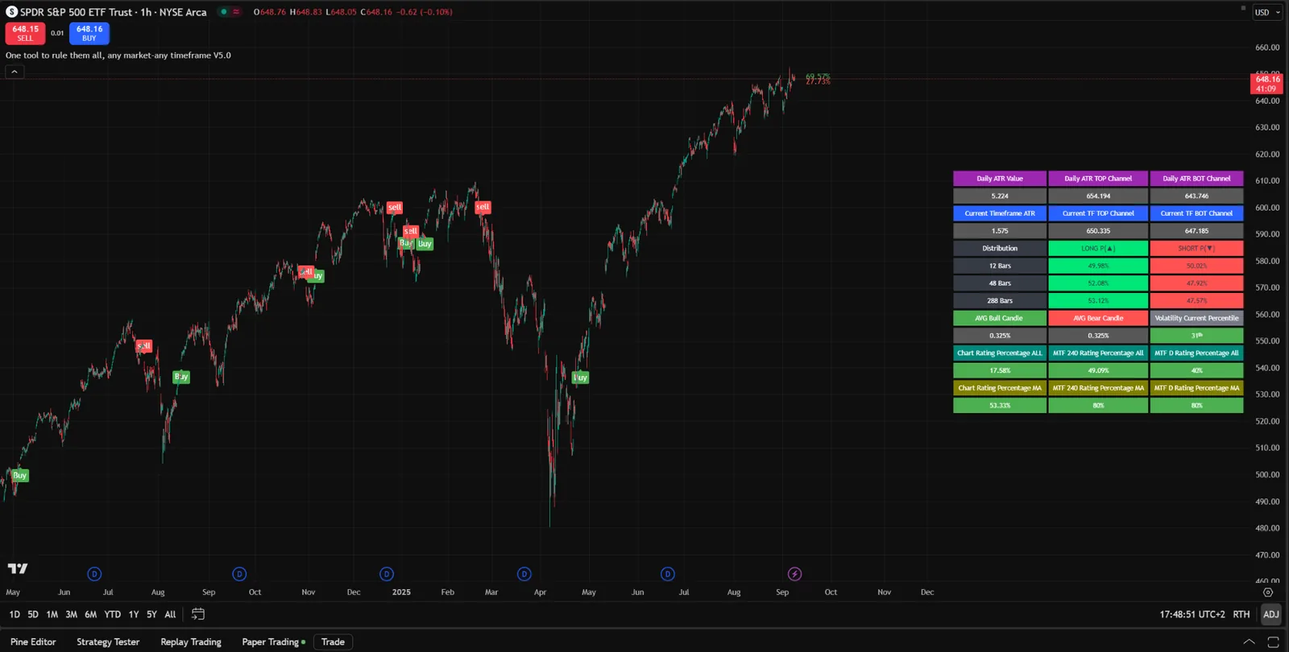This screenshot has height=652, width=1289.
Task: Click the indicator title 'One tool to rule them all'
Action: 118,56
